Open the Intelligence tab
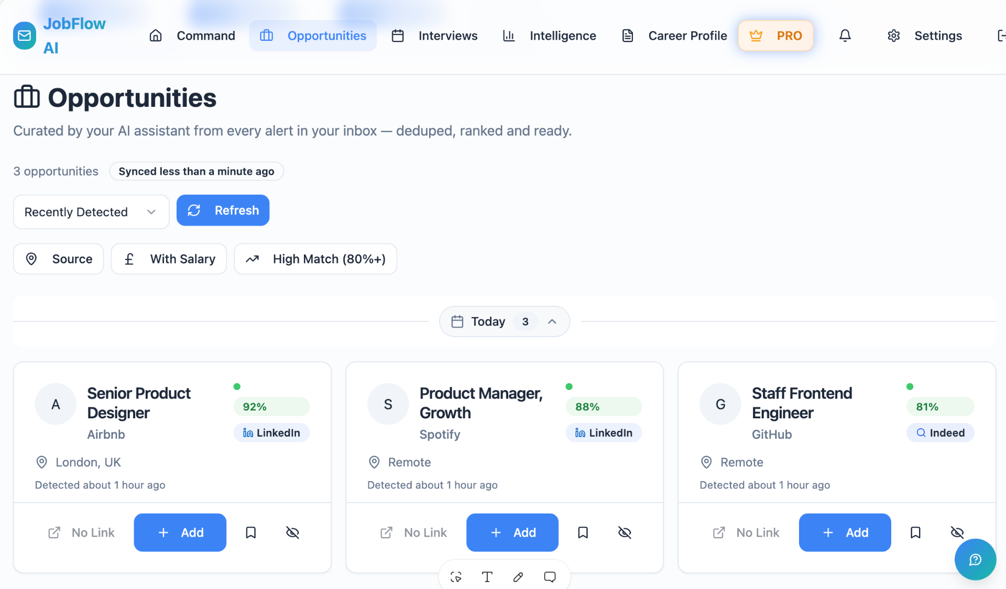 click(x=549, y=36)
